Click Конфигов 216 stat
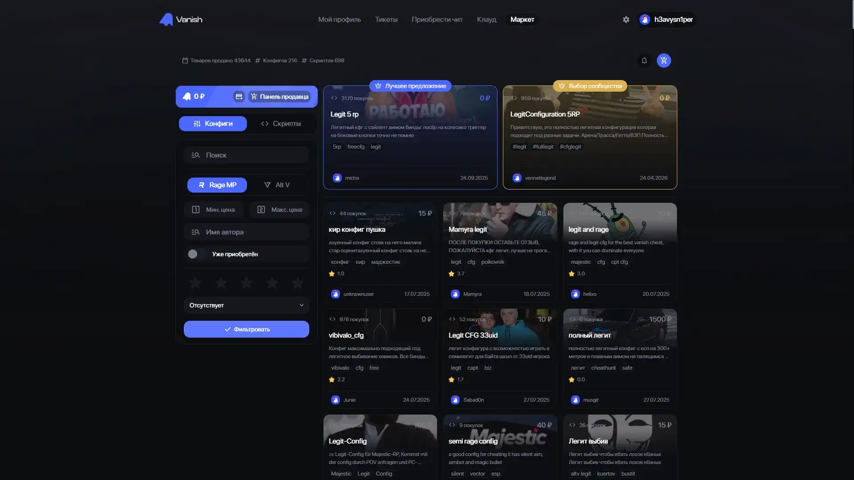Viewport: 854px width, 480px height. (x=276, y=61)
